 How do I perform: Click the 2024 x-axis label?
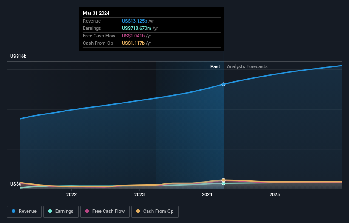click(207, 194)
